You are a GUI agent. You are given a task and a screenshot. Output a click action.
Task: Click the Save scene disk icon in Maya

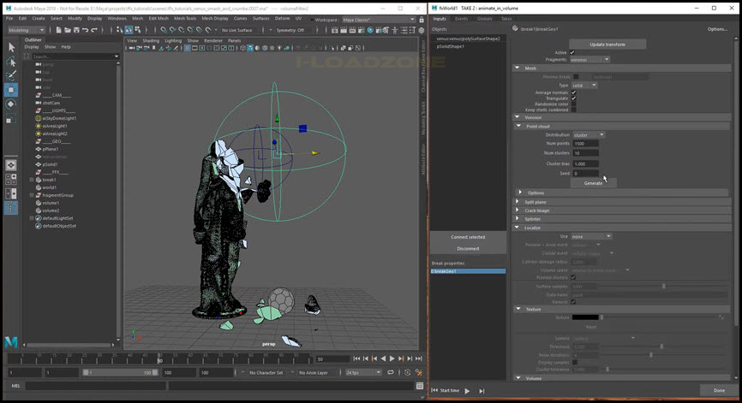coord(76,30)
